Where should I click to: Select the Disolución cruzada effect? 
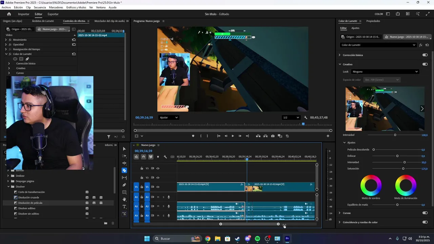(28, 198)
